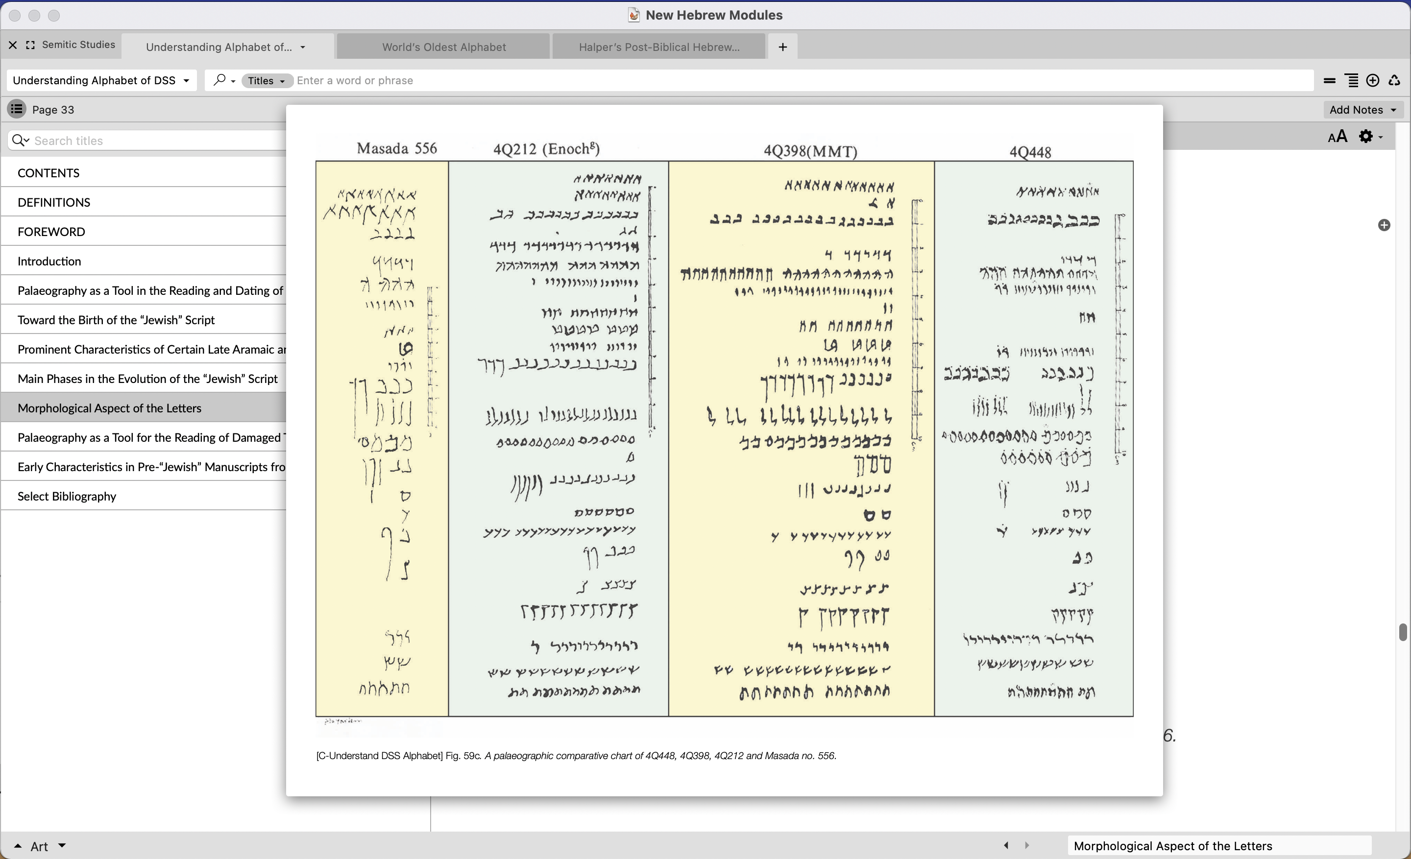1411x859 pixels.
Task: Click the AA text size icon
Action: [x=1337, y=137]
